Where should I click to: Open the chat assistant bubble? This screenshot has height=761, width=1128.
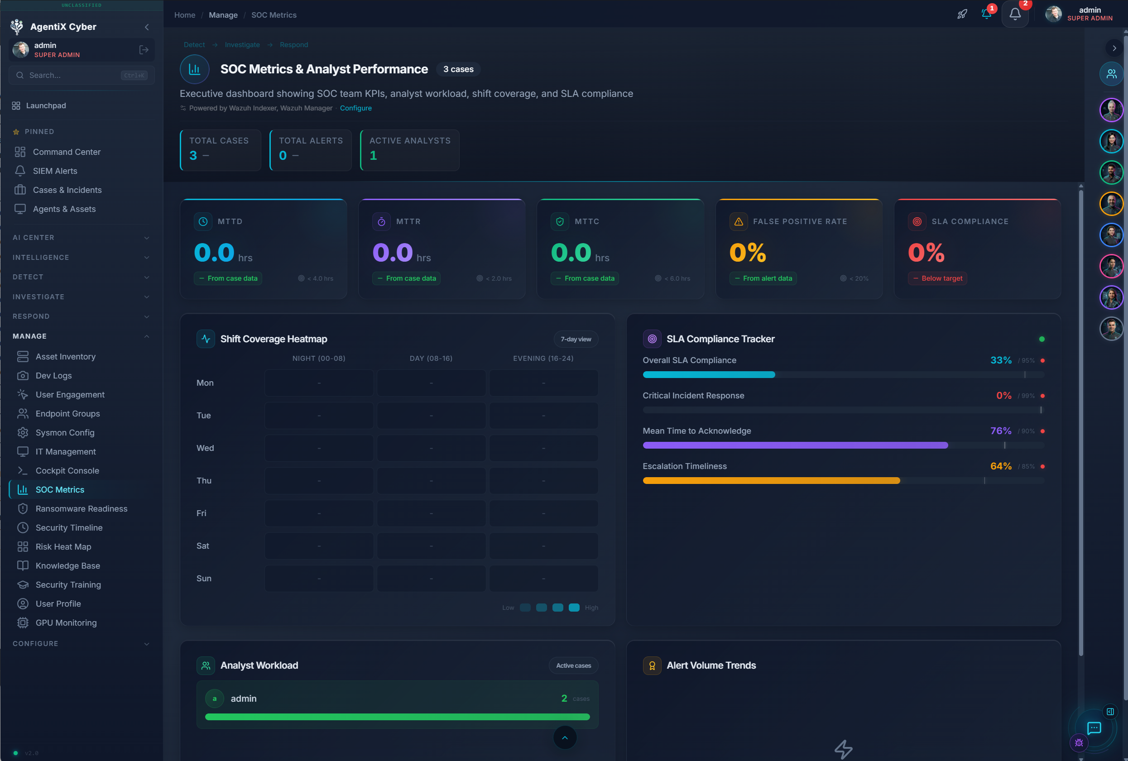(x=1094, y=728)
